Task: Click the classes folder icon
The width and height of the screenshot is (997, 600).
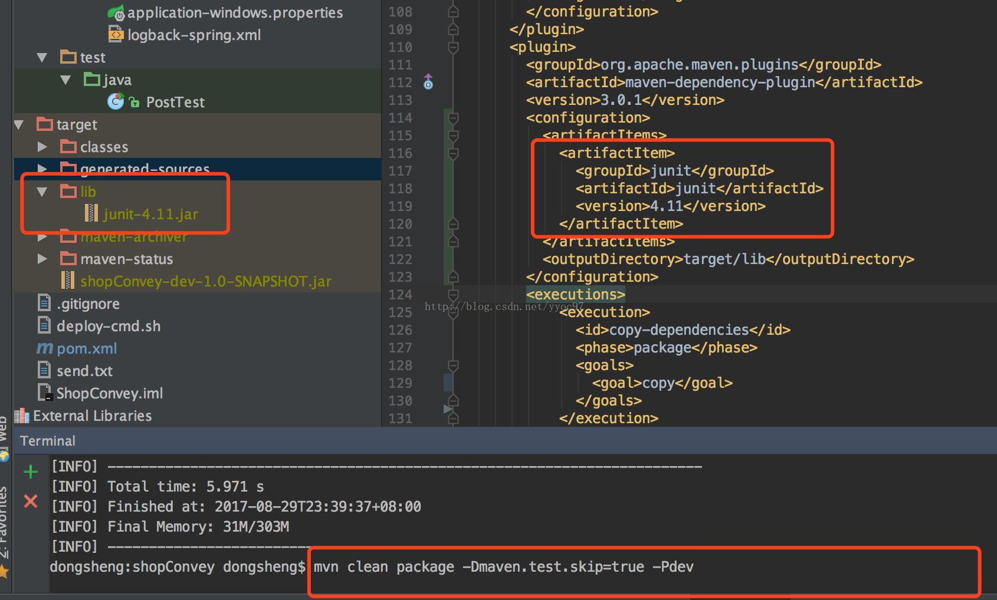Action: click(x=68, y=146)
